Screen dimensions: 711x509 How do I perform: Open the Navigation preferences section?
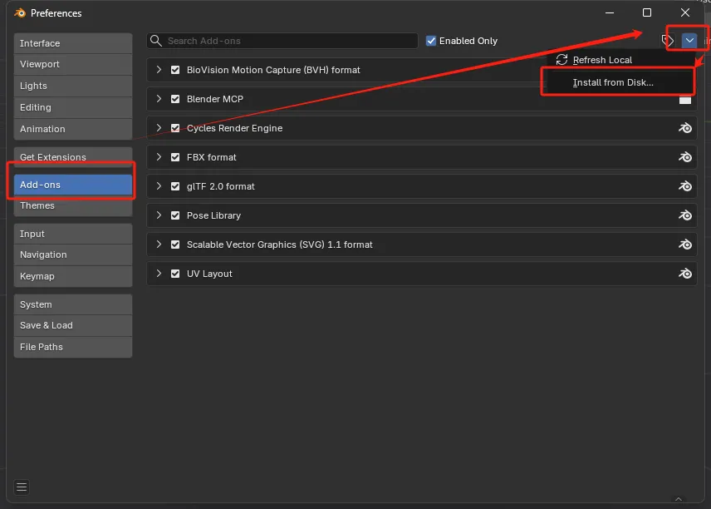(73, 254)
